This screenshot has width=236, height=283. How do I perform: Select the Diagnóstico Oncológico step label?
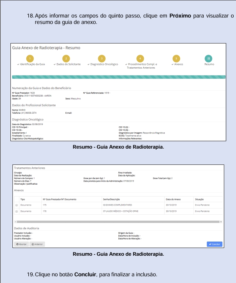tap(103, 64)
